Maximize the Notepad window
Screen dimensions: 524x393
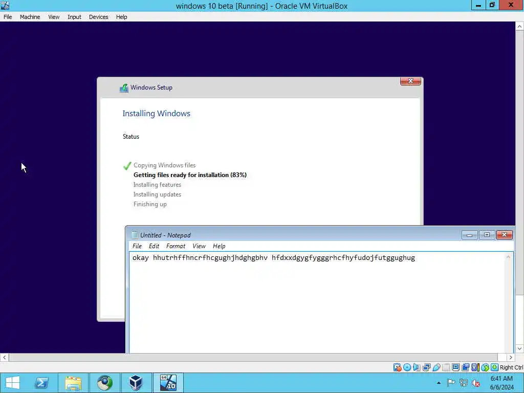487,235
